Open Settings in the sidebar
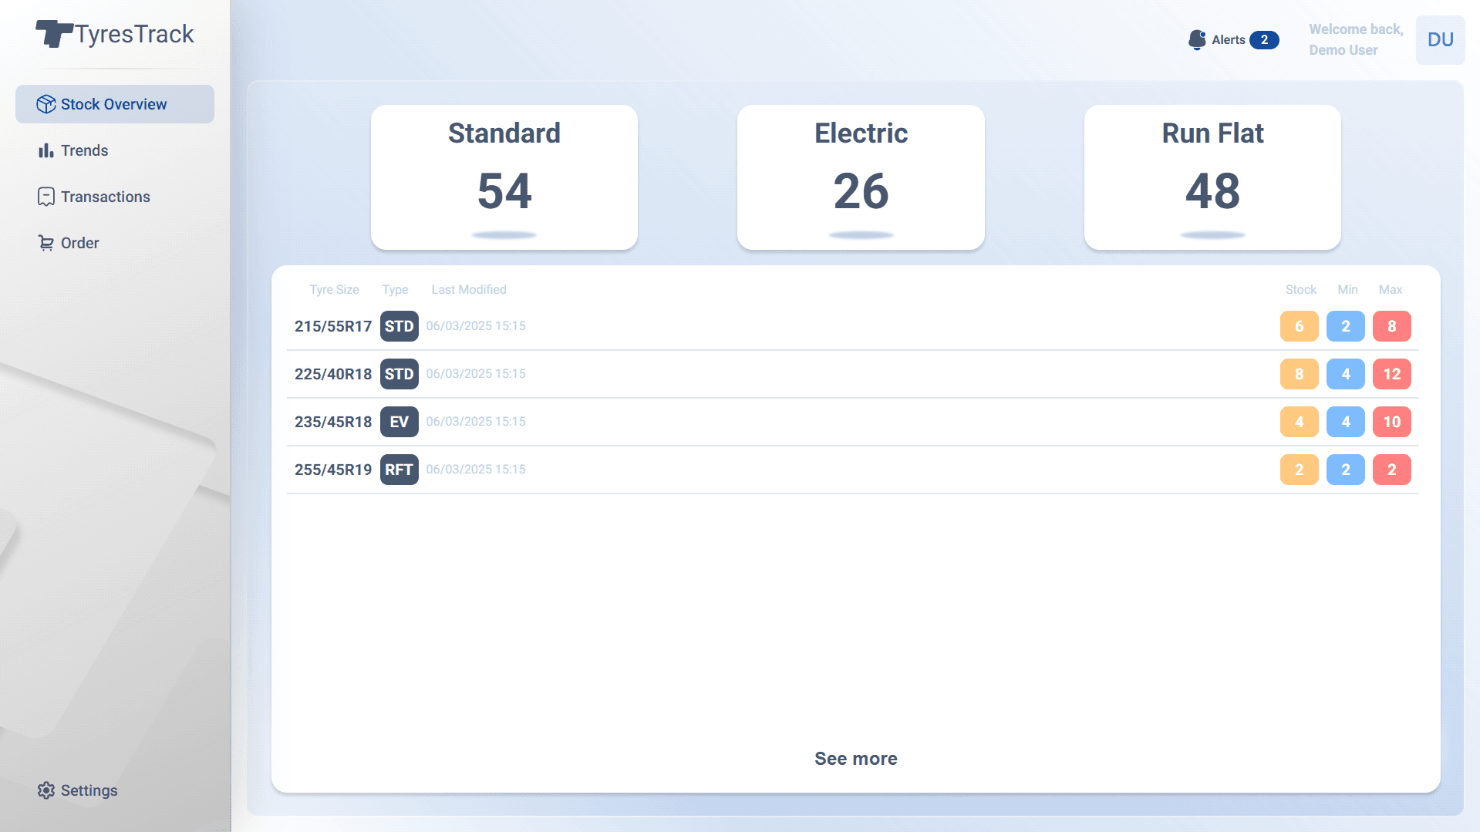The height and width of the screenshot is (832, 1480). click(x=115, y=790)
